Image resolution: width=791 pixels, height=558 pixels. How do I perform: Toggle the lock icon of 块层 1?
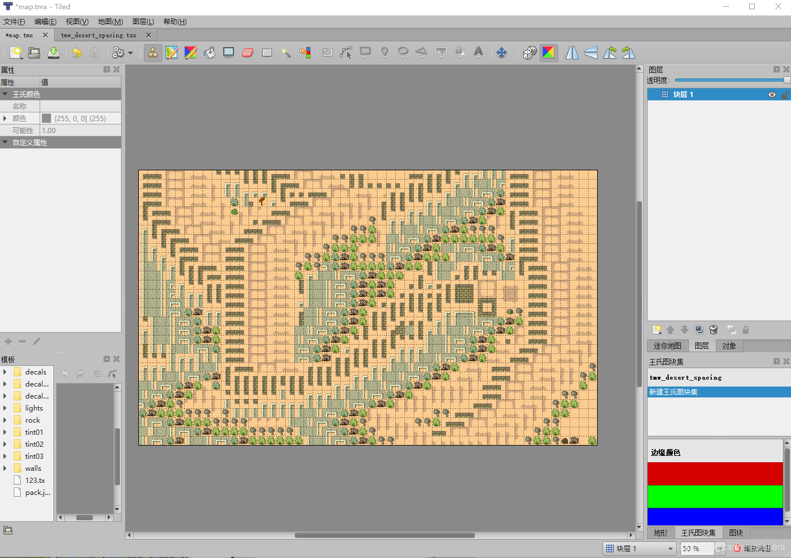[x=785, y=95]
